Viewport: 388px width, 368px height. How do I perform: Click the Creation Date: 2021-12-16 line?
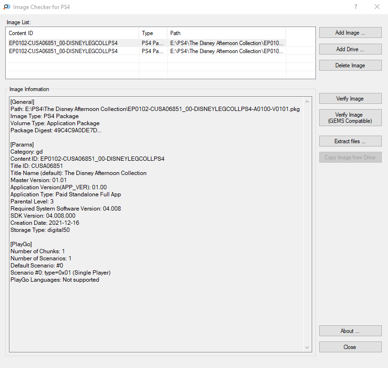[x=45, y=223]
